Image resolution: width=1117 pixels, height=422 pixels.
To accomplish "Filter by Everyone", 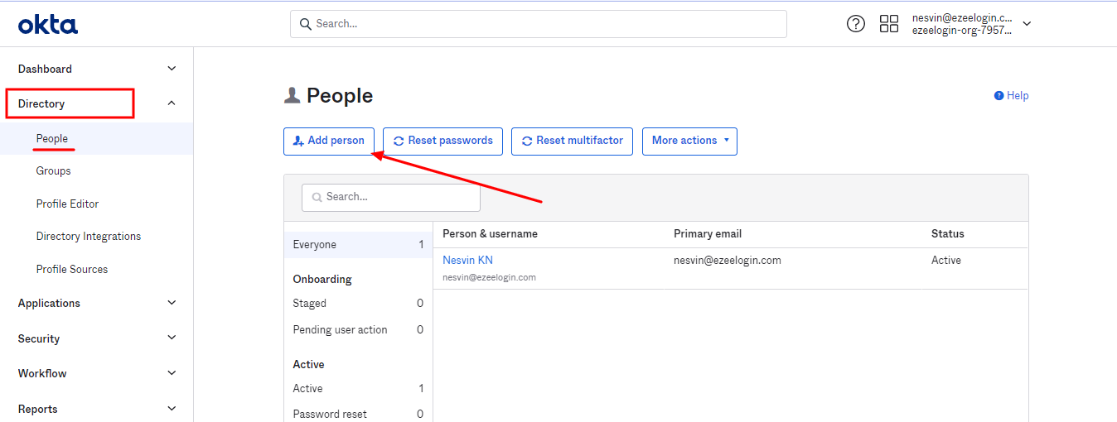I will point(358,245).
